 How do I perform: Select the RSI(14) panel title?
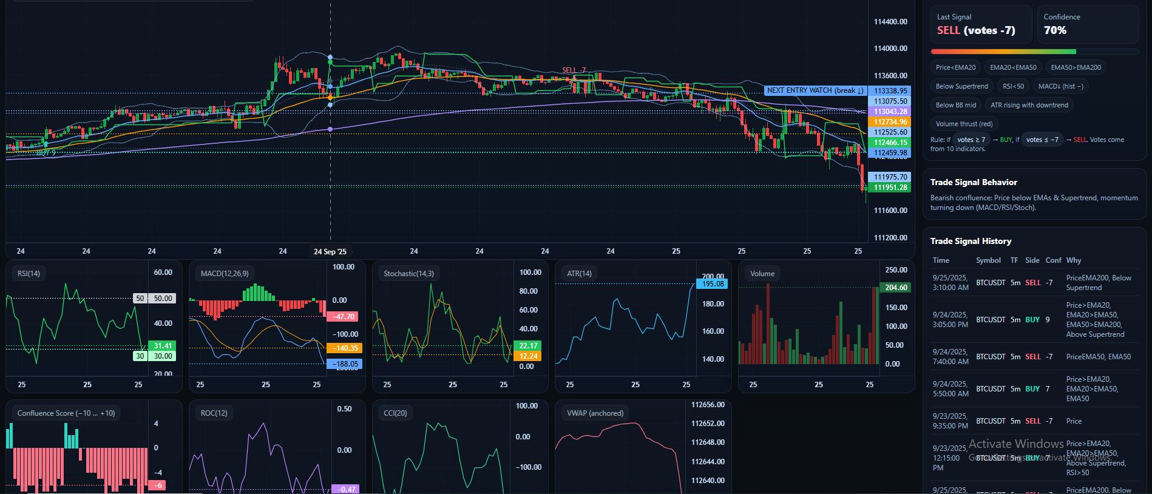pos(29,274)
